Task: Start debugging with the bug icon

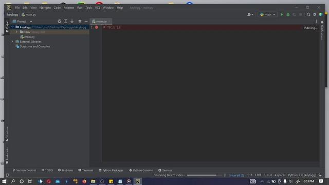Action: pyautogui.click(x=288, y=14)
